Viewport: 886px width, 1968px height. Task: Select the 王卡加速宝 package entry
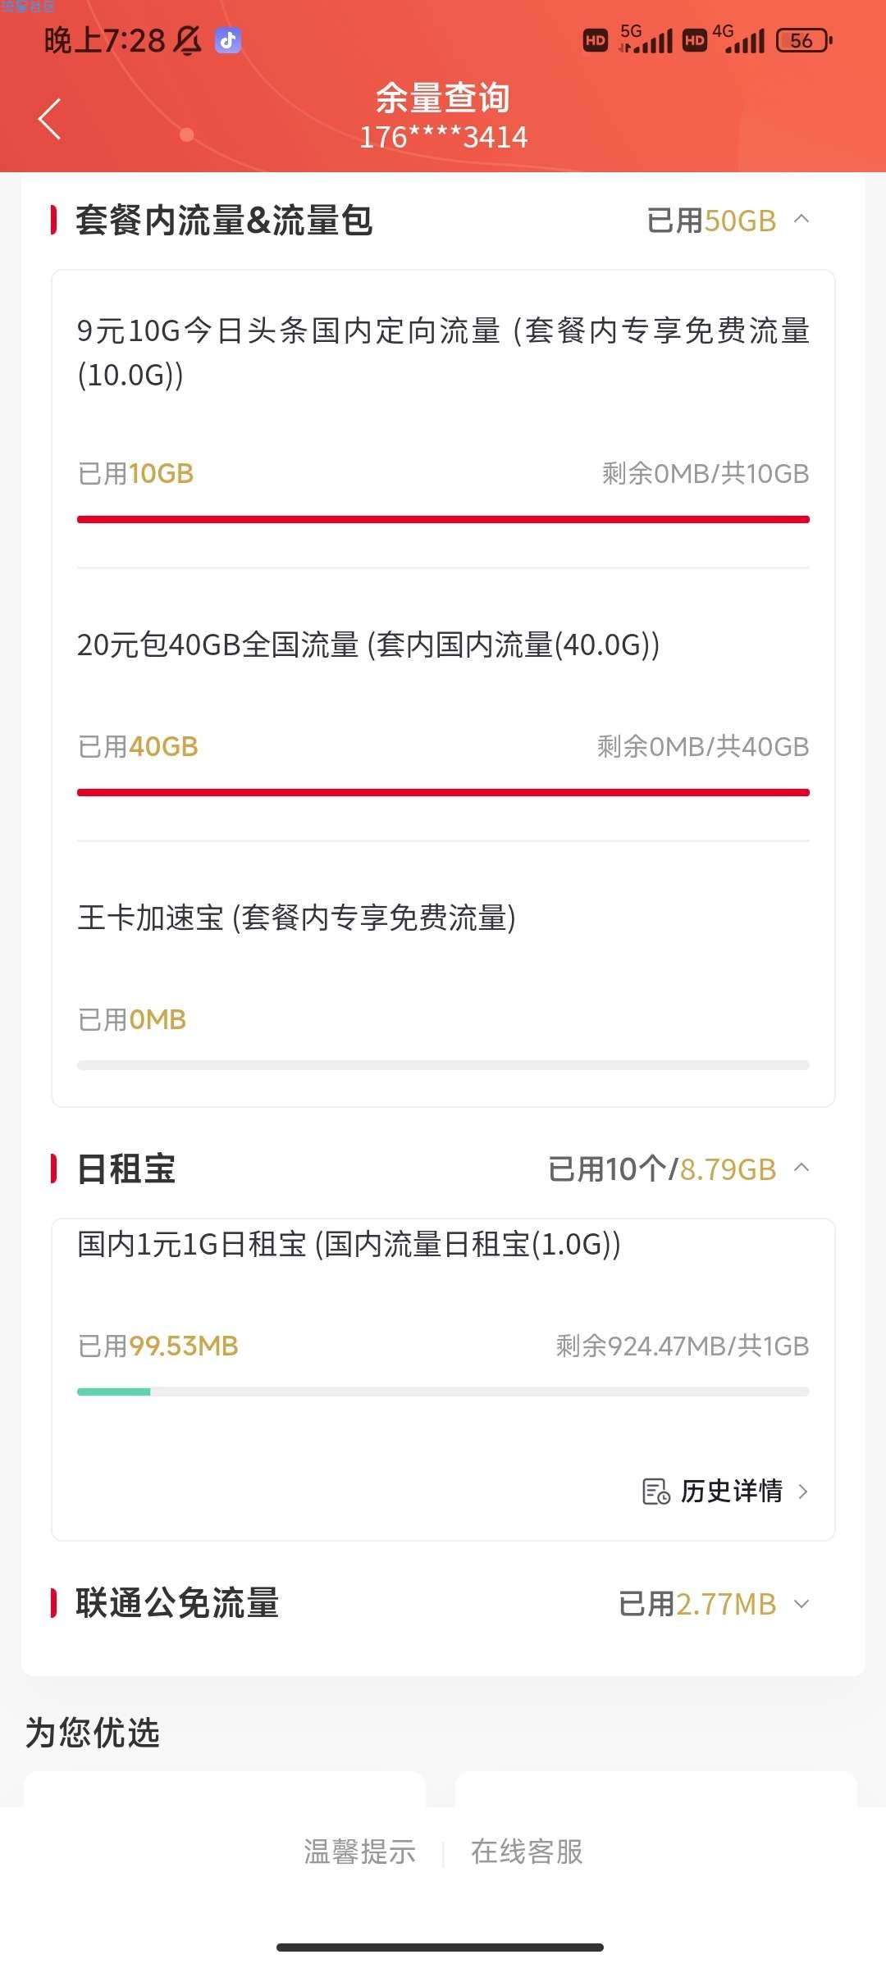[443, 974]
